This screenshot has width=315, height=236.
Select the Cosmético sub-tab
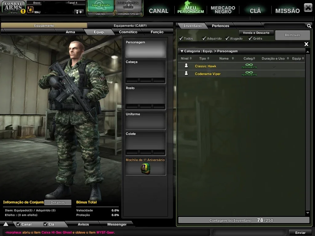[x=128, y=32]
